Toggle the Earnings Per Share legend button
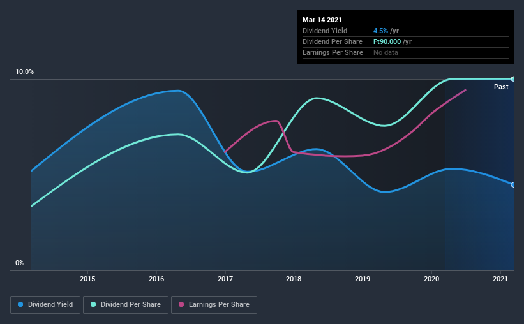524x324 pixels. pyautogui.click(x=214, y=305)
